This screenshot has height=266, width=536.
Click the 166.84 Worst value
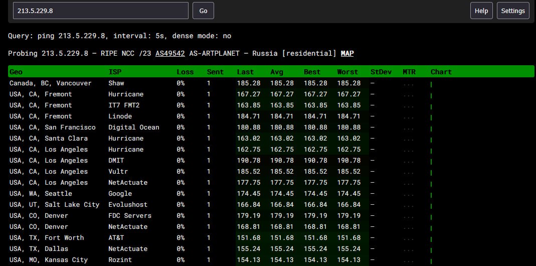[348, 204]
